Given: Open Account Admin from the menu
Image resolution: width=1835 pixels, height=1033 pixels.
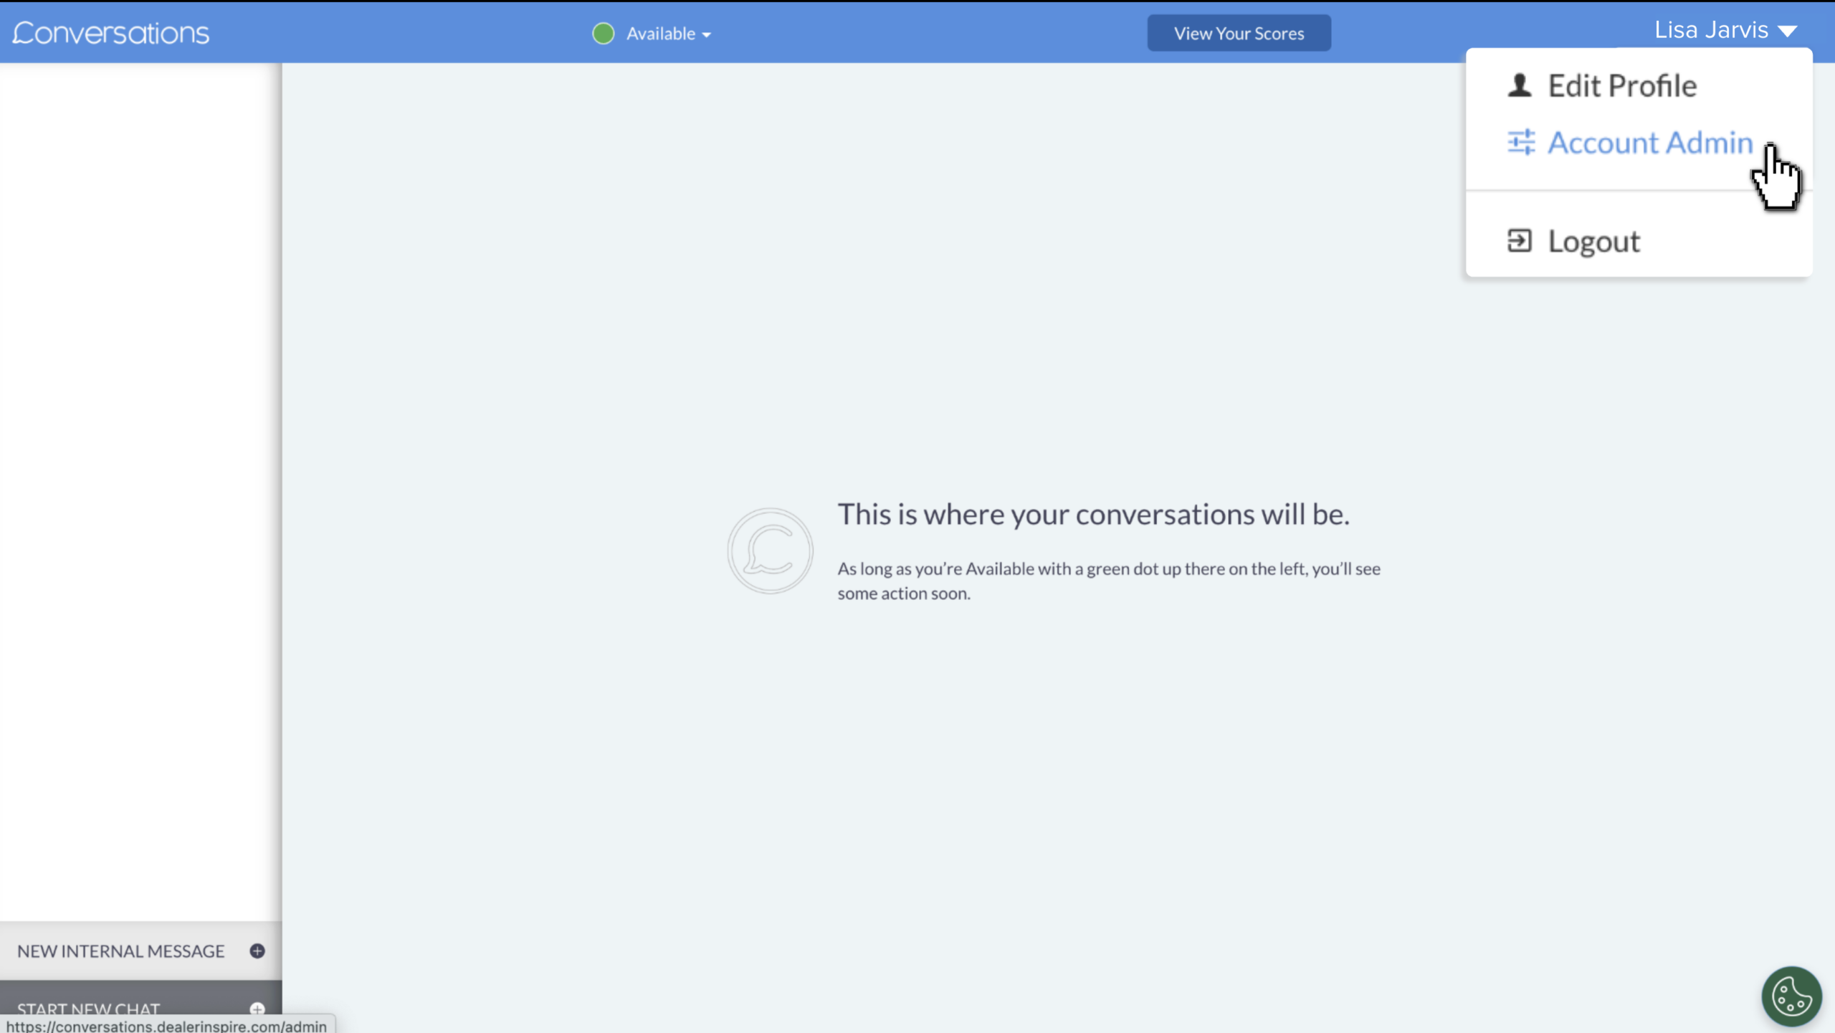Looking at the screenshot, I should (x=1650, y=143).
